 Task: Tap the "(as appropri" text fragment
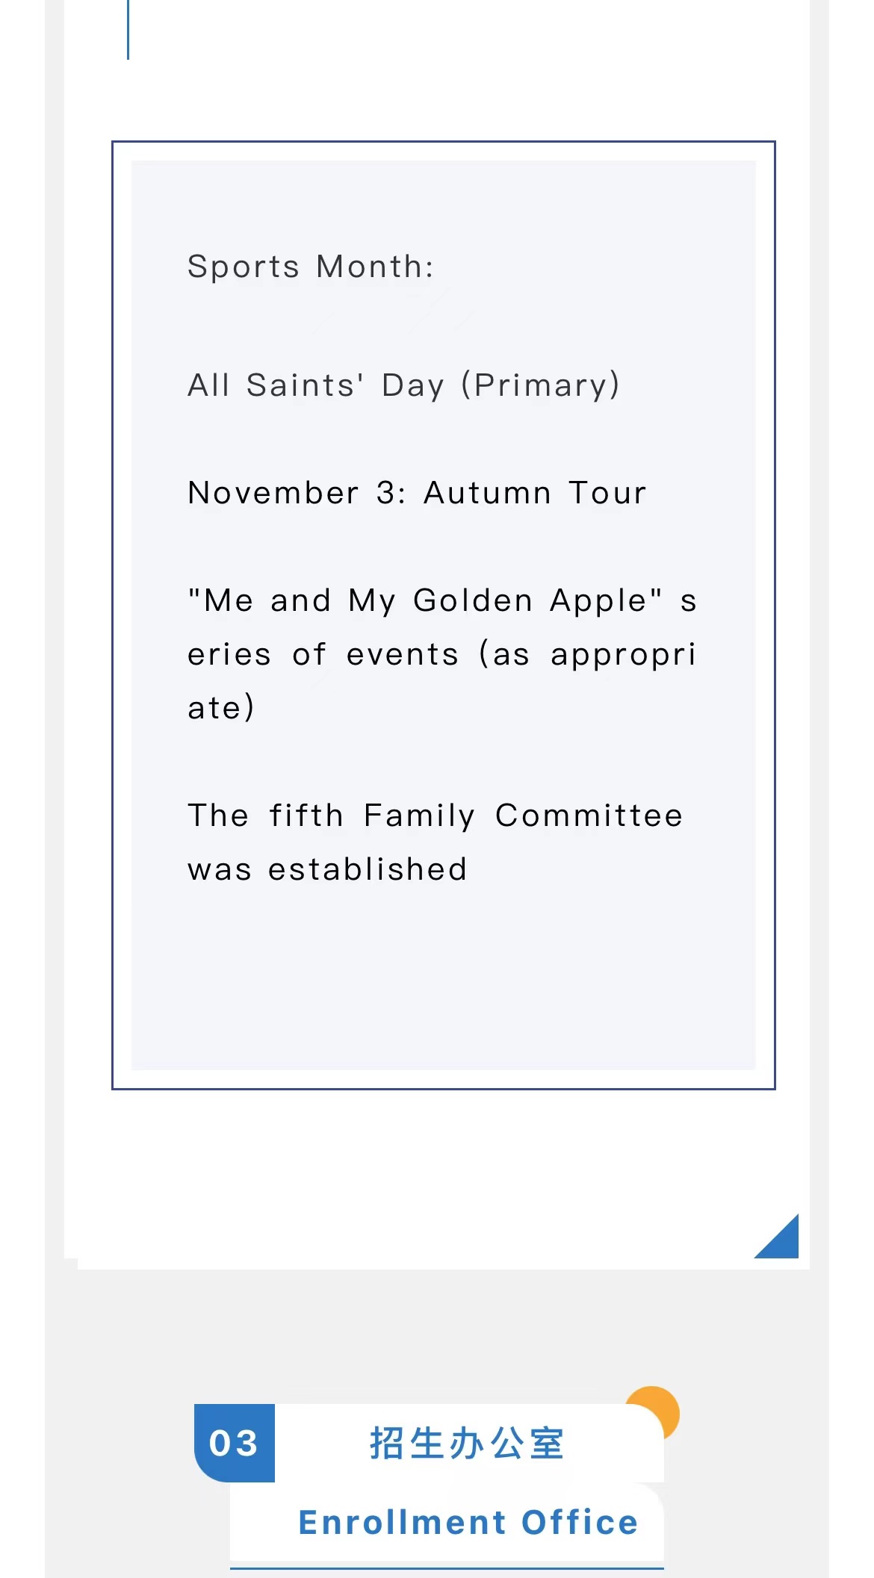coord(587,654)
